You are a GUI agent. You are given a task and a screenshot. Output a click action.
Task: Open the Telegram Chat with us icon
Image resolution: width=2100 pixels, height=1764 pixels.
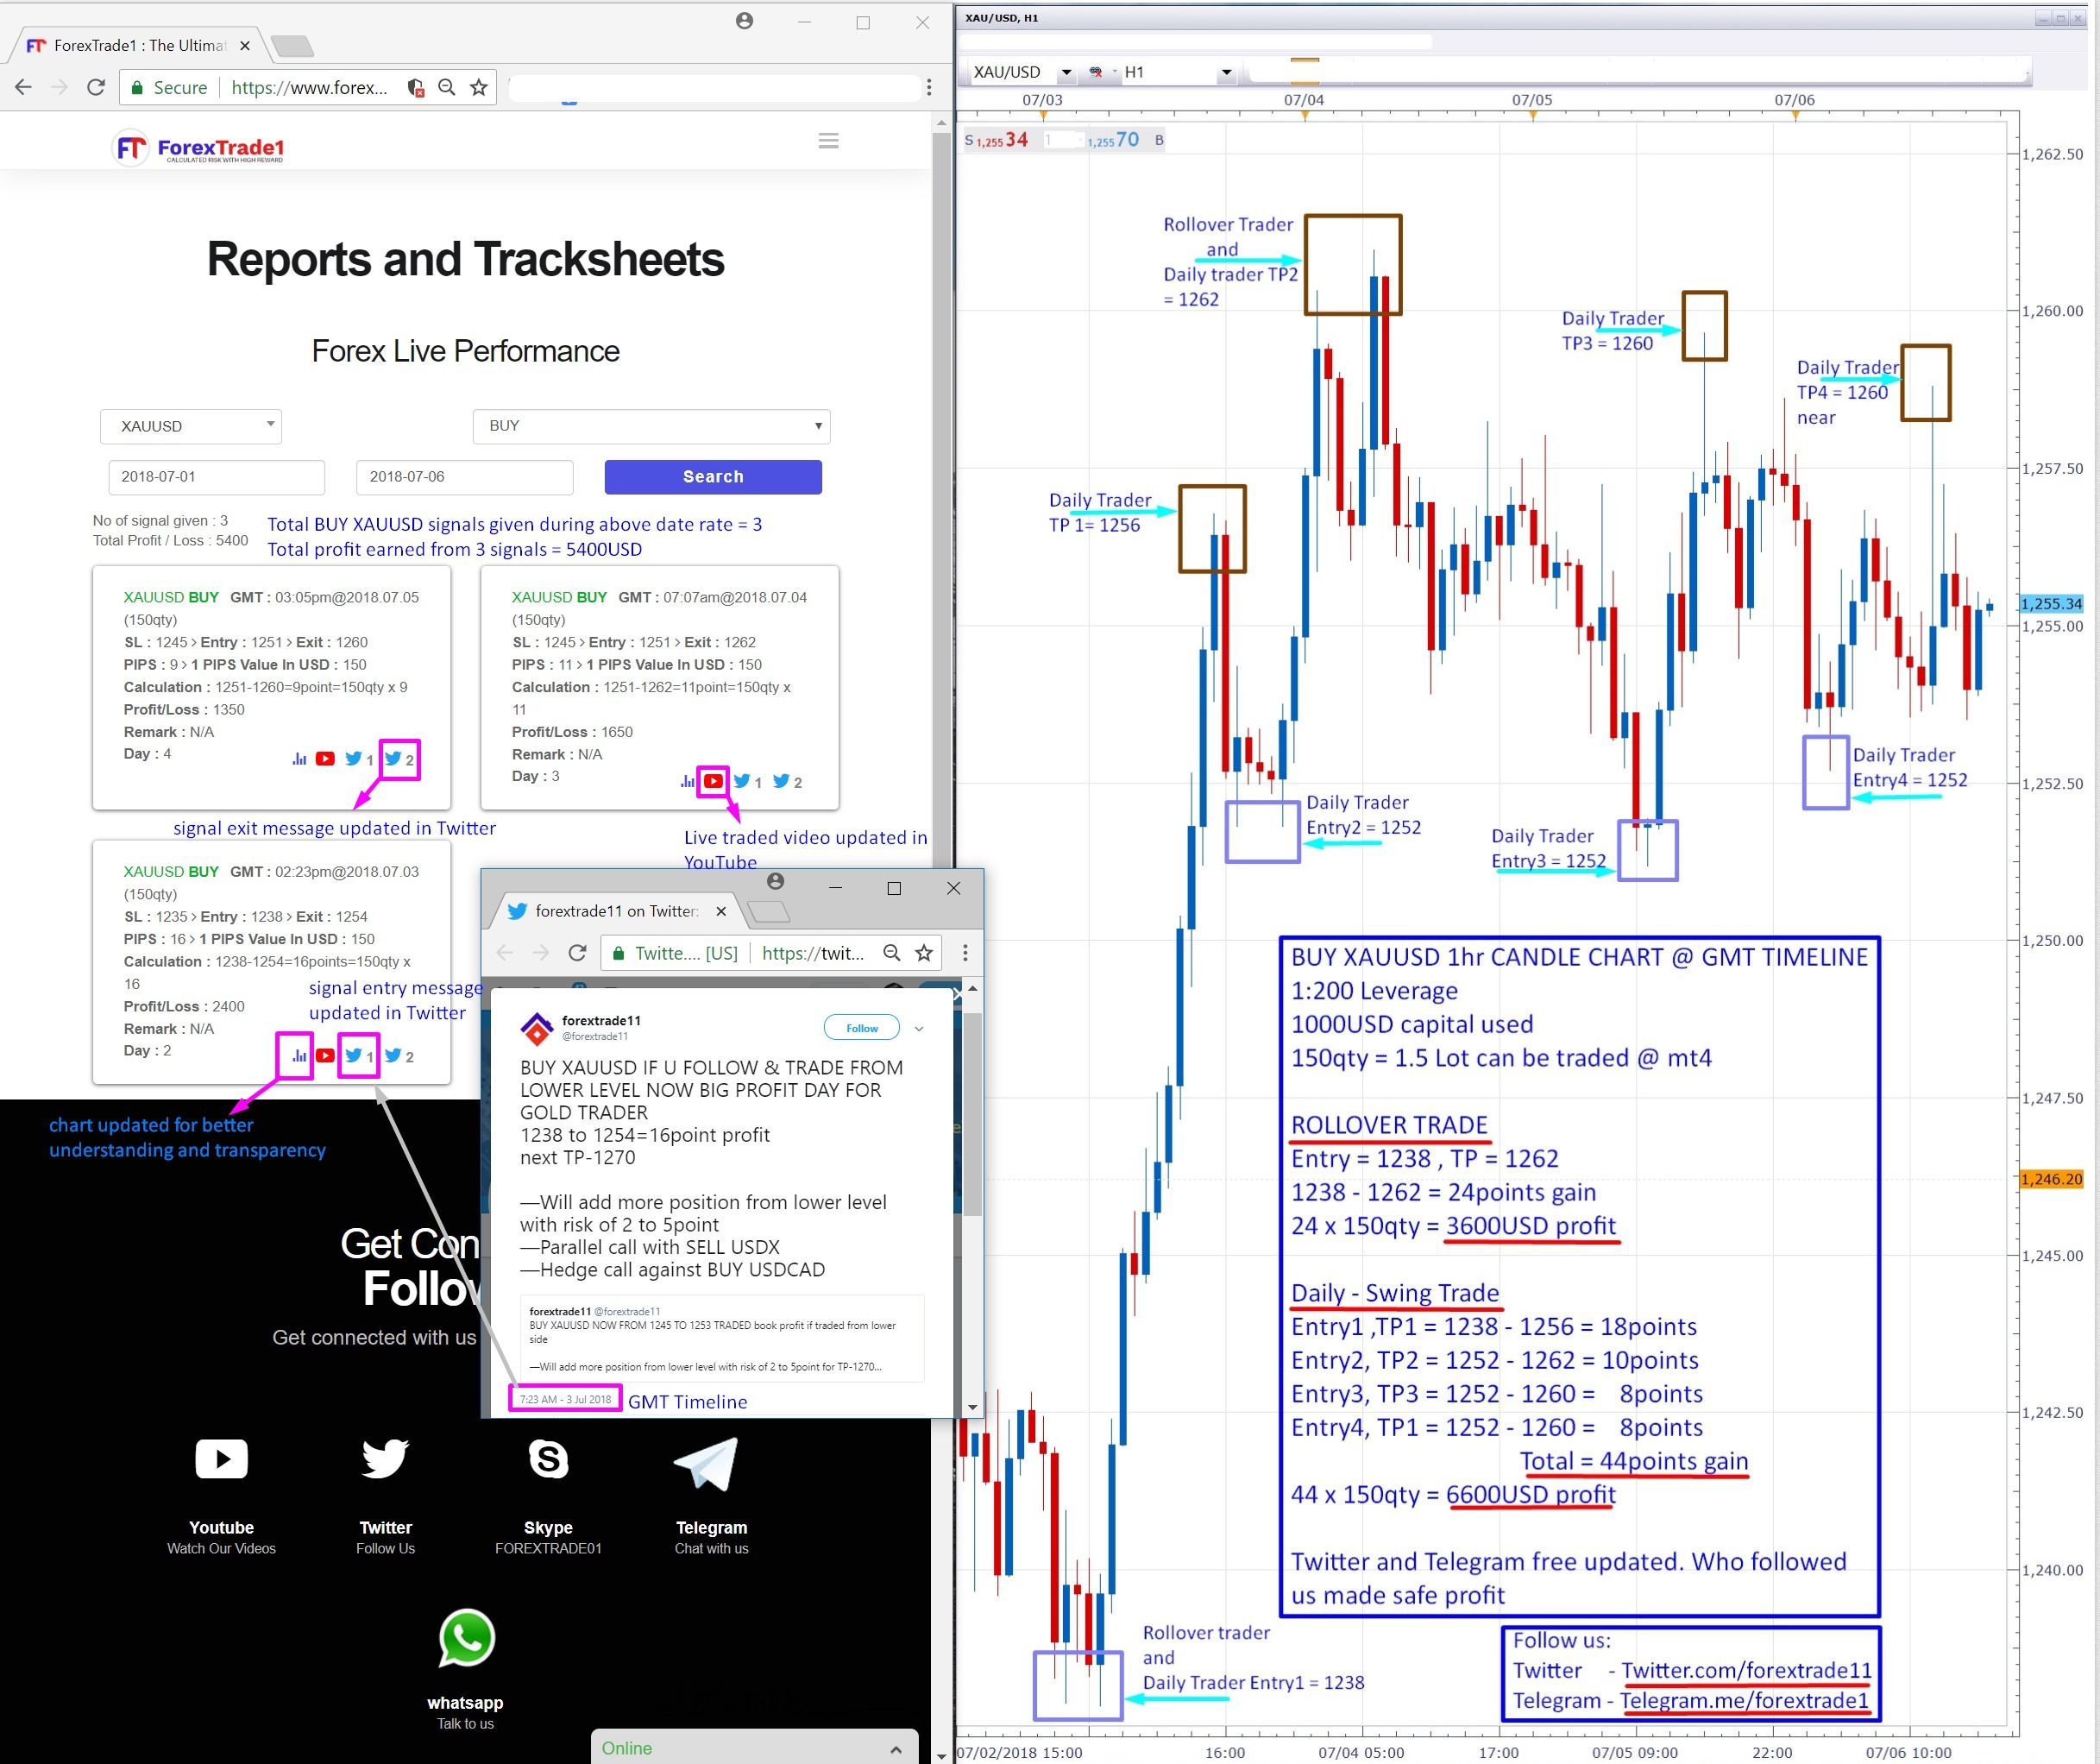pos(706,1462)
